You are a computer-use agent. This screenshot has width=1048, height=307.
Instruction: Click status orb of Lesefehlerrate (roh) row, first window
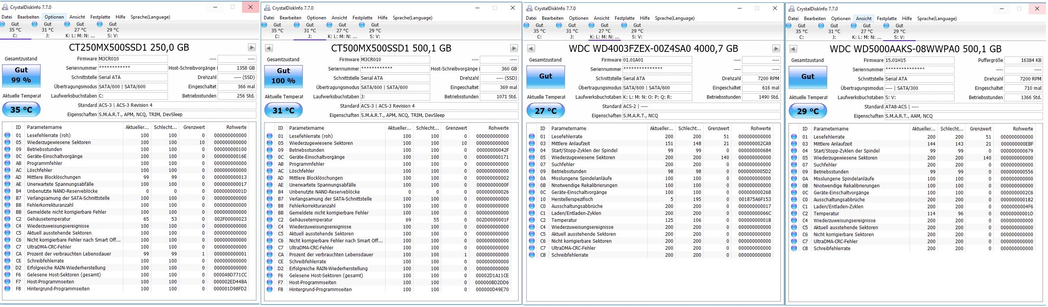click(x=7, y=135)
